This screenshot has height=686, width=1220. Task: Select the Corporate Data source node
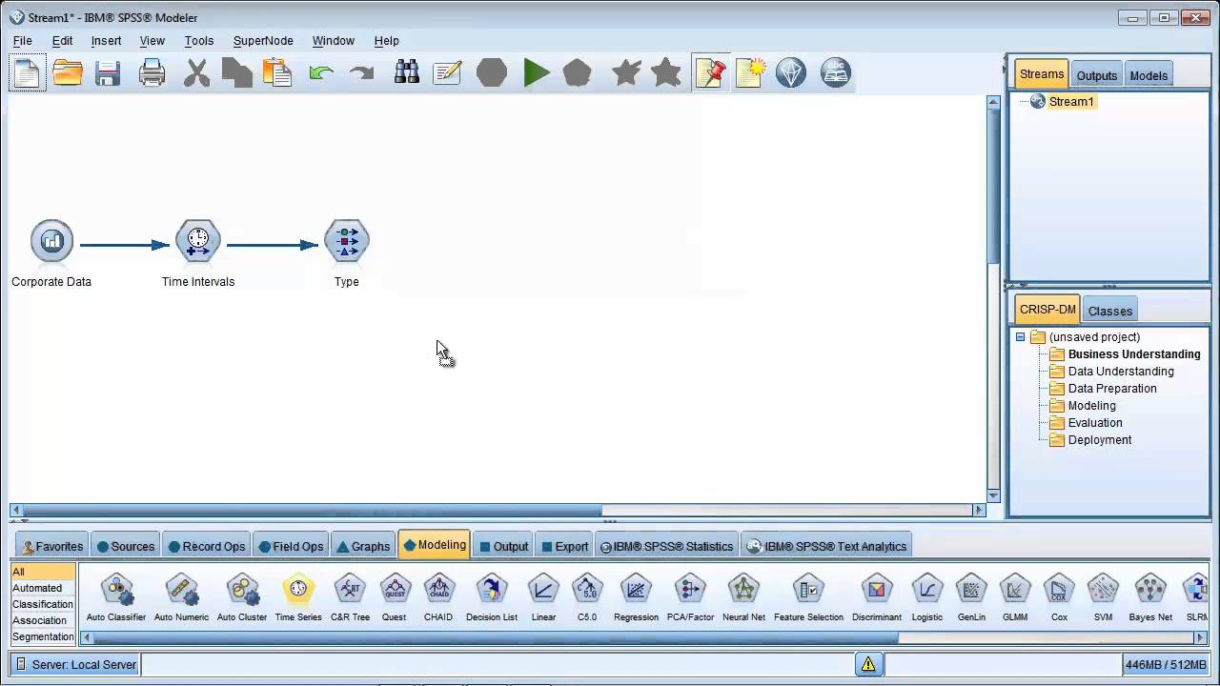(51, 242)
